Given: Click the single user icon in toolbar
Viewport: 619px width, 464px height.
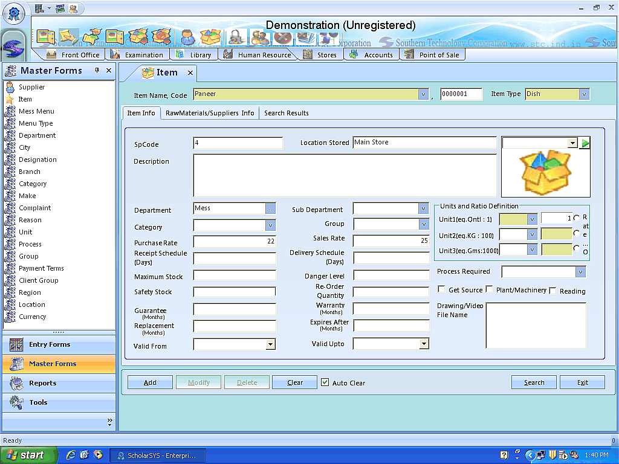Looking at the screenshot, I should [x=187, y=37].
